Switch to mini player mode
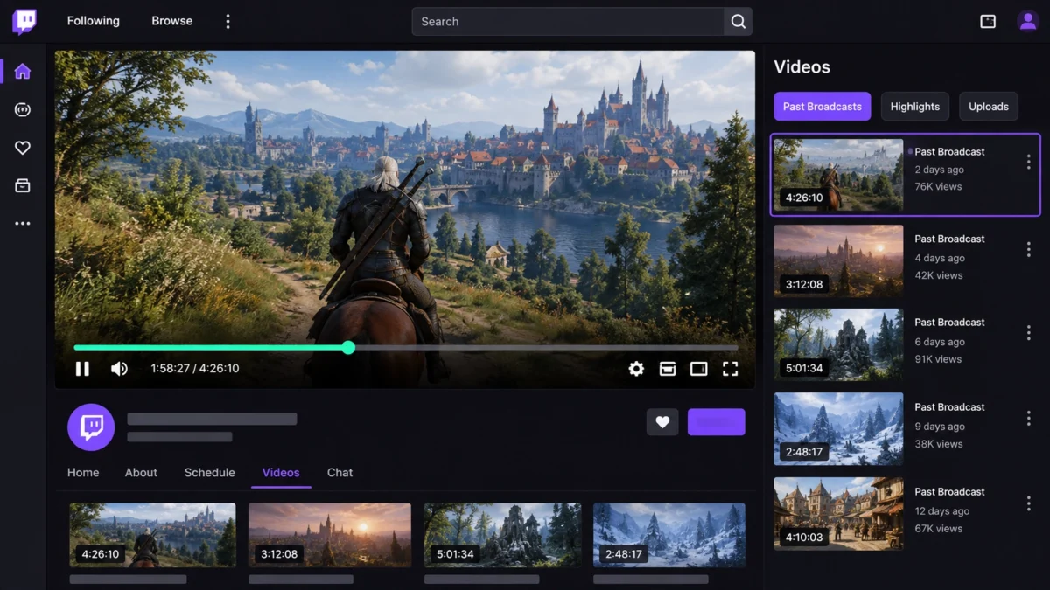Viewport: 1050px width, 590px height. [668, 369]
